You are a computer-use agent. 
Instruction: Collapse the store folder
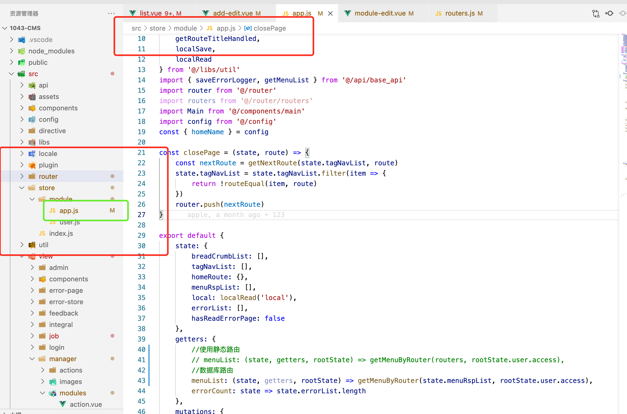coord(22,188)
